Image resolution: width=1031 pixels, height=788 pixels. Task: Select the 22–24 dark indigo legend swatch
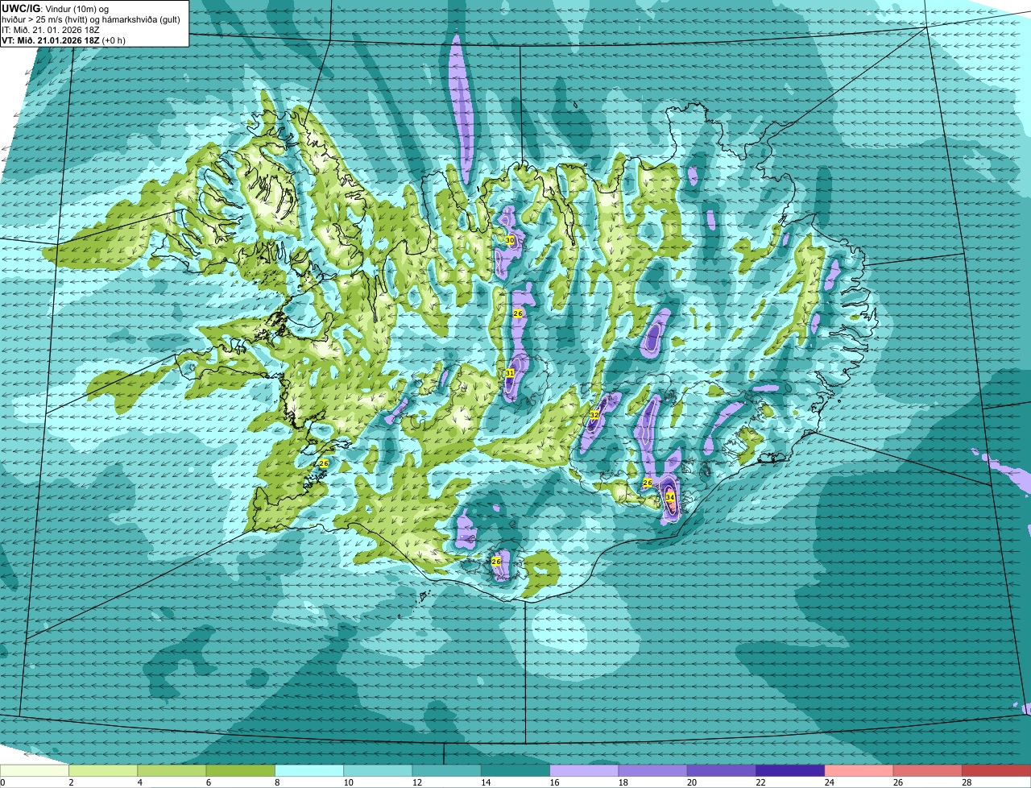pos(790,771)
